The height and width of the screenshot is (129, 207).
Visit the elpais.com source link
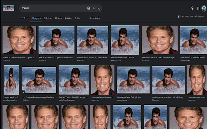pos(81,60)
